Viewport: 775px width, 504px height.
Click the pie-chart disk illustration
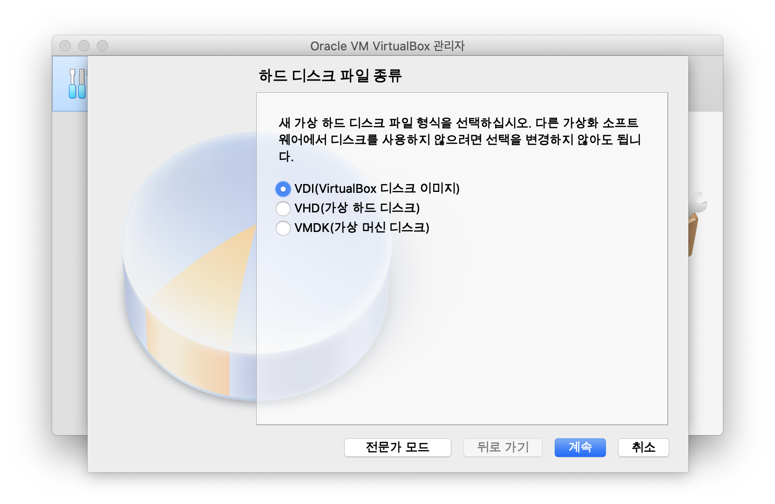coord(256,266)
